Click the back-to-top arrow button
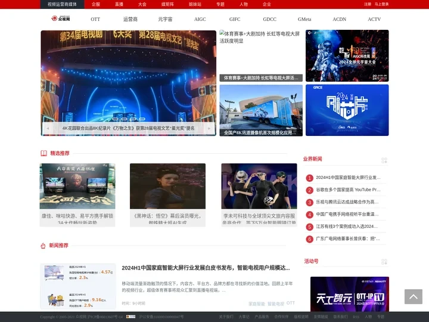Image resolution: width=429 pixels, height=322 pixels. pos(413,296)
